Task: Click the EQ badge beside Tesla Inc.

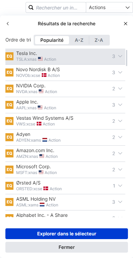Action: [x=9, y=56]
